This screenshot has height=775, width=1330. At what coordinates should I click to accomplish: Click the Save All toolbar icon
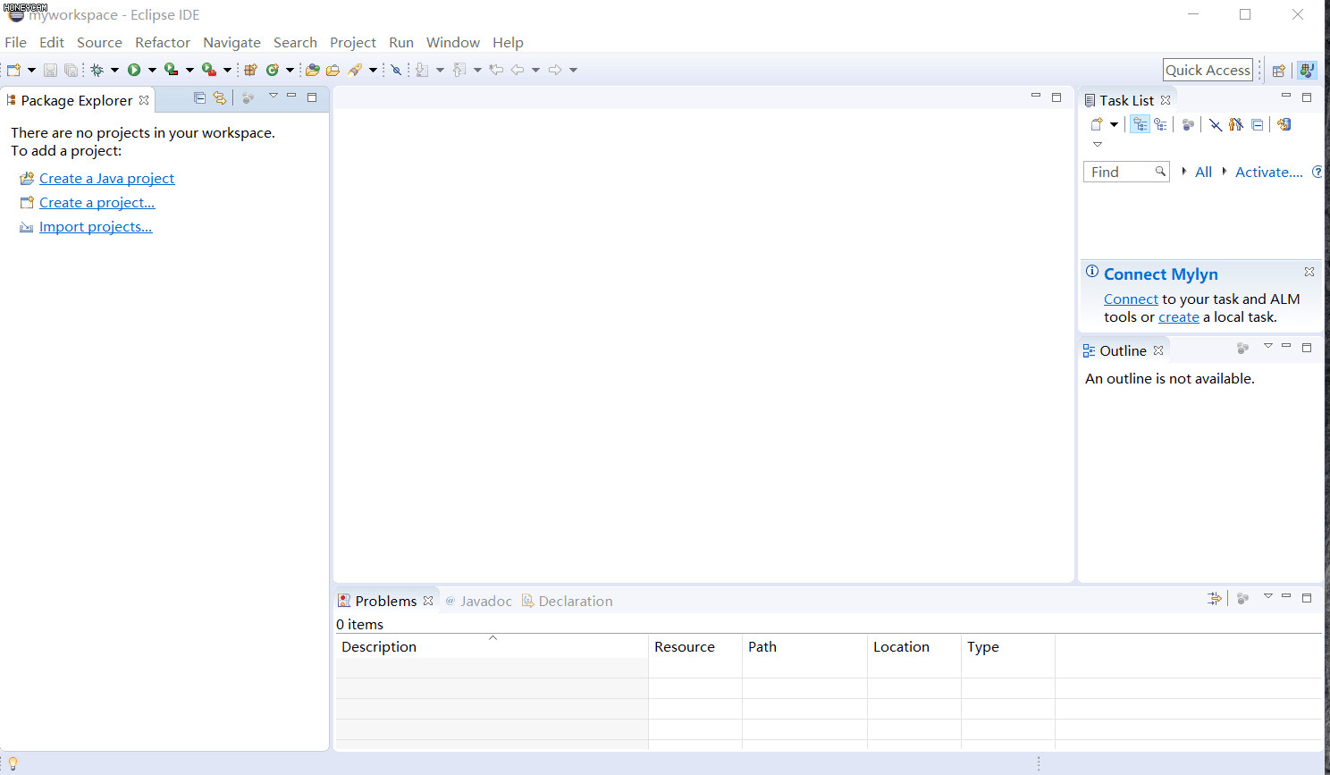pyautogui.click(x=71, y=70)
